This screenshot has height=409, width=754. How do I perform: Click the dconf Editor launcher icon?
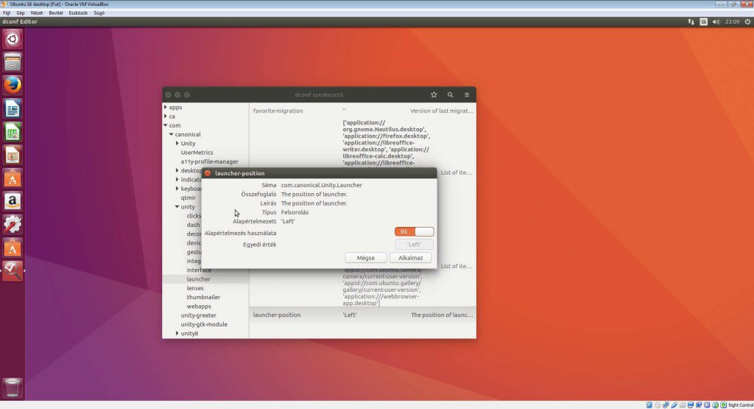click(x=13, y=271)
